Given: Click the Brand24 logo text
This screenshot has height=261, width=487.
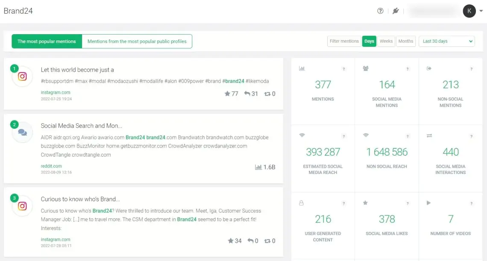Looking at the screenshot, I should pyautogui.click(x=18, y=11).
